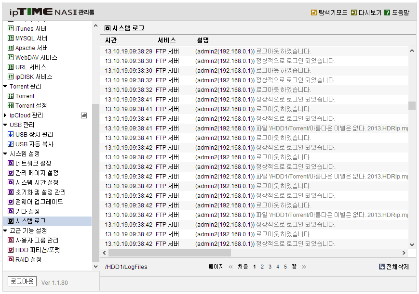Click the ipDISK 서비스 icon
The width and height of the screenshot is (419, 294).
[x=11, y=77]
